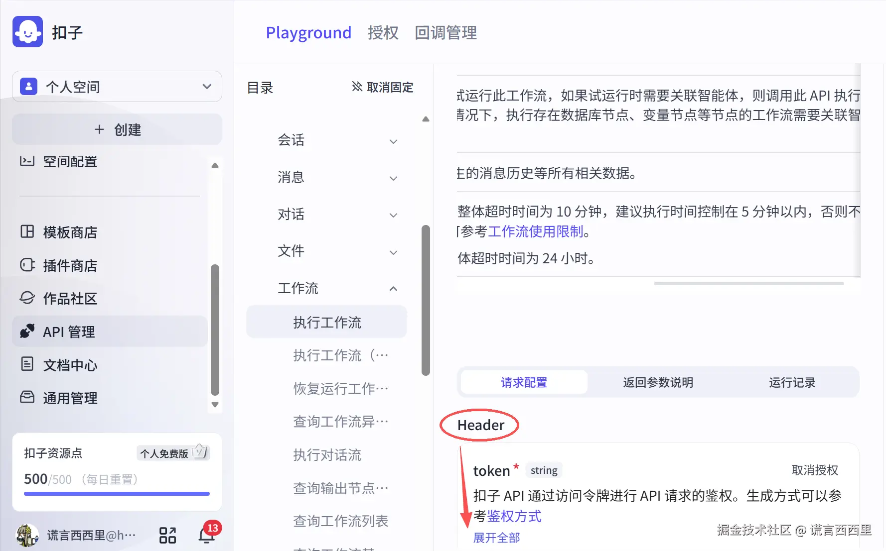
Task: Click the sidebar scroll-down arrow
Action: (x=215, y=405)
